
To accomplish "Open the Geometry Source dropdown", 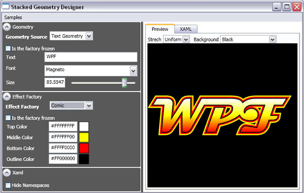I will click(x=71, y=36).
